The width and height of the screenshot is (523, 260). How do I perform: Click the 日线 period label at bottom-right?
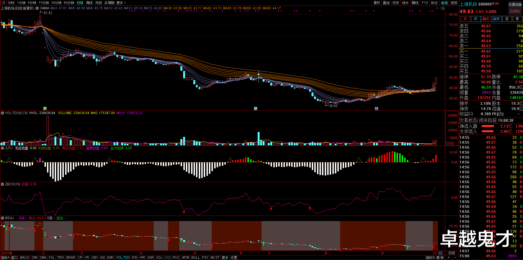coord(452,253)
